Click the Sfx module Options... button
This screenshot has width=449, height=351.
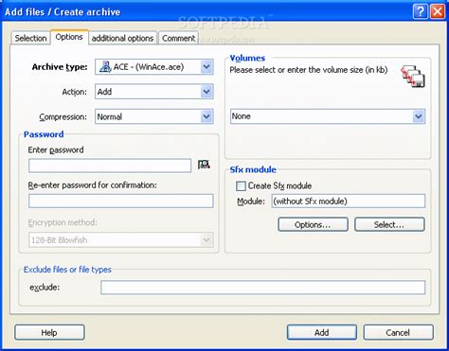point(313,224)
